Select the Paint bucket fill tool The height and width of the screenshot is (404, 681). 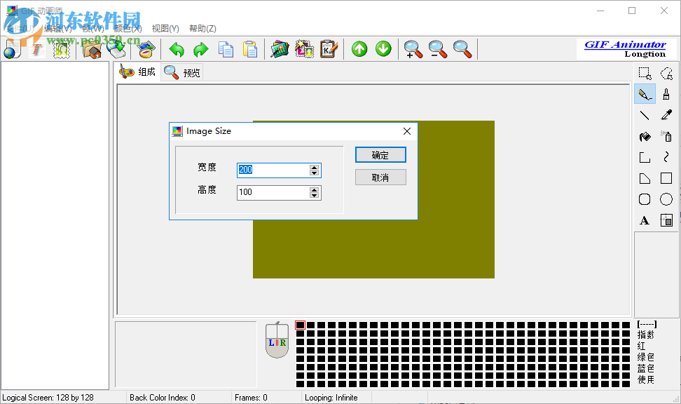[644, 136]
